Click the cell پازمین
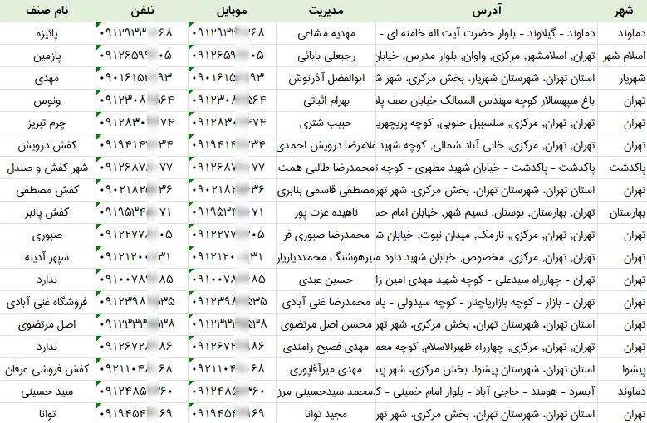Viewport: 647px width, 423px height. [47, 56]
